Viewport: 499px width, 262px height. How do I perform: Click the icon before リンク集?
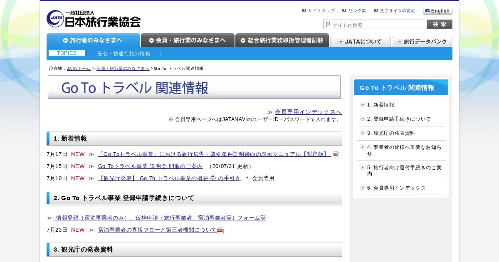pyautogui.click(x=344, y=10)
